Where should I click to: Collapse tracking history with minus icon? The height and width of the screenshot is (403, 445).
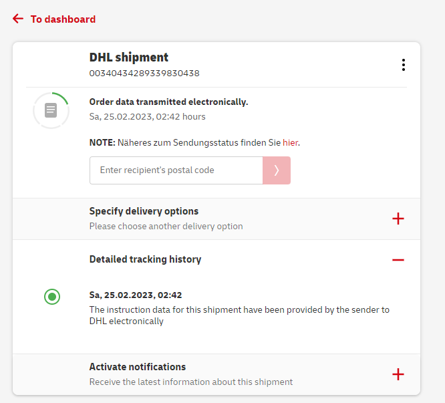[x=398, y=259]
